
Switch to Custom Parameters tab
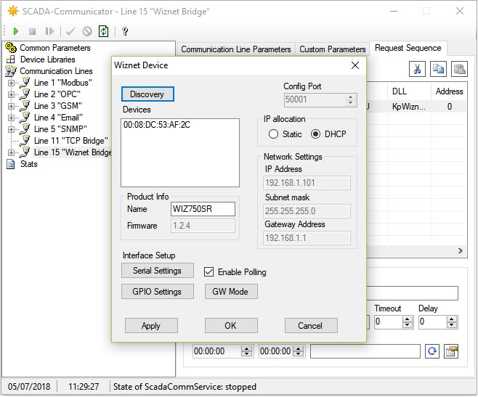pos(332,49)
